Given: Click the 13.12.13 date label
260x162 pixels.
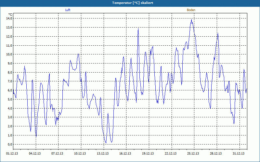Looking at the screenshot, I should click(103, 153).
